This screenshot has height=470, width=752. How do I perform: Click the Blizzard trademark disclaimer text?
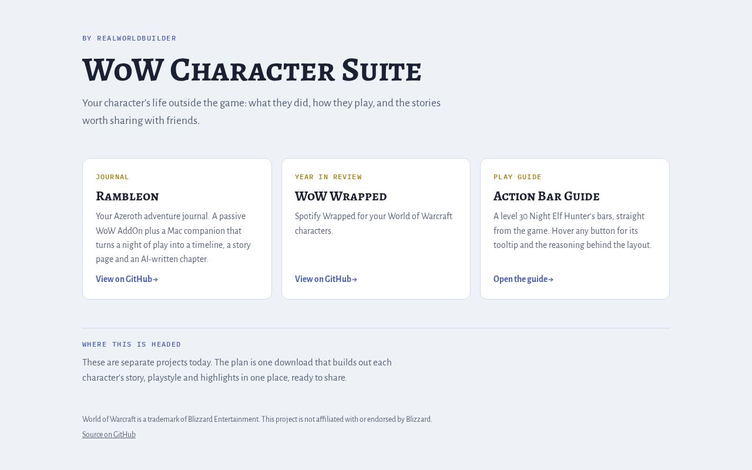pos(257,419)
